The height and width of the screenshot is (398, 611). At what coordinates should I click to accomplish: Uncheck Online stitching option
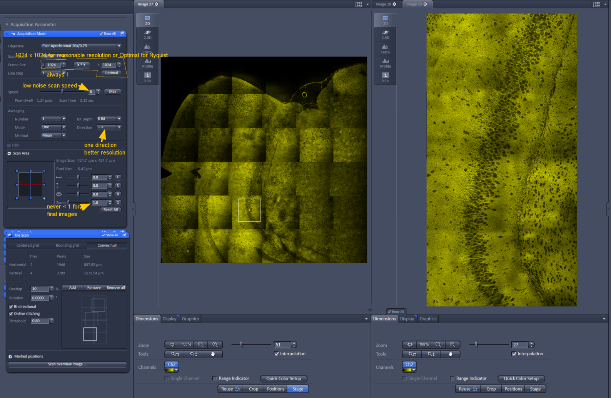pos(11,314)
